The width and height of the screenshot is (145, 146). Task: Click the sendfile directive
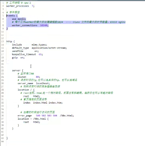click(17, 51)
